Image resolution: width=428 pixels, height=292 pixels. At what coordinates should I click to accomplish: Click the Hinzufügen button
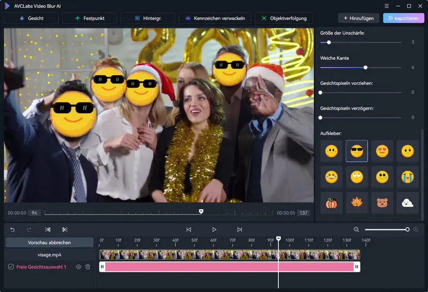pos(358,18)
